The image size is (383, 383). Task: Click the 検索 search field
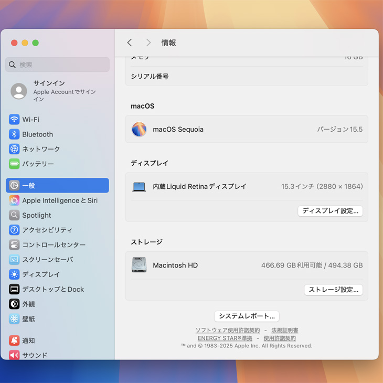57,65
